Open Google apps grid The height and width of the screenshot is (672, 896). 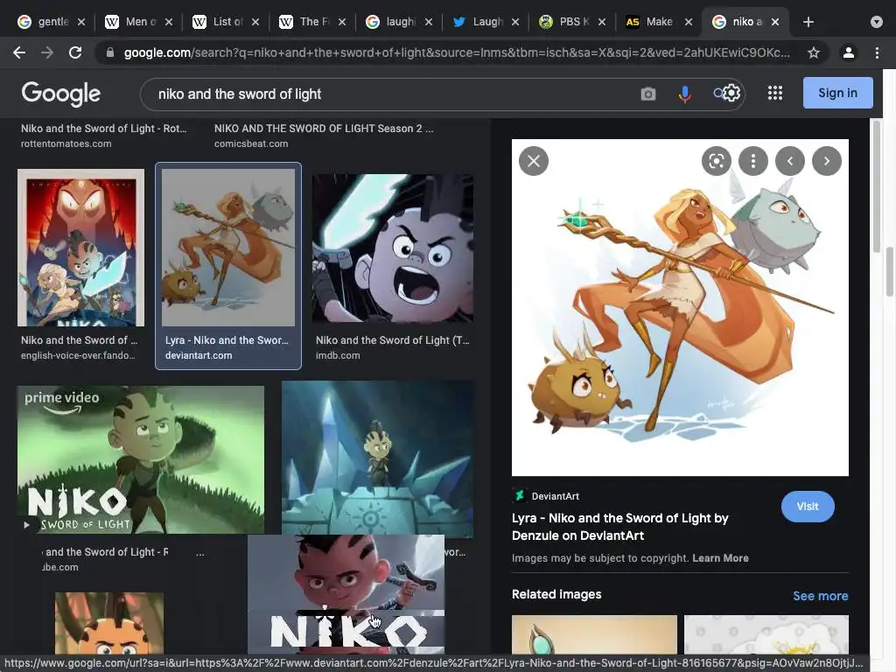775,93
